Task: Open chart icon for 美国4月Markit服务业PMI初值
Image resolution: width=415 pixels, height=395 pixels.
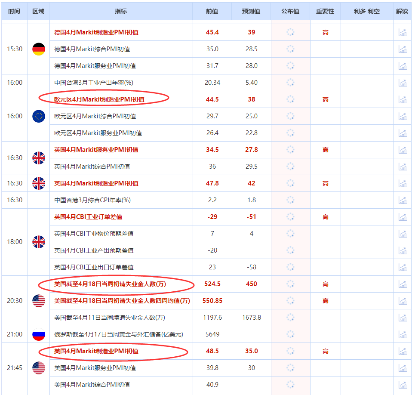Action: (x=403, y=368)
